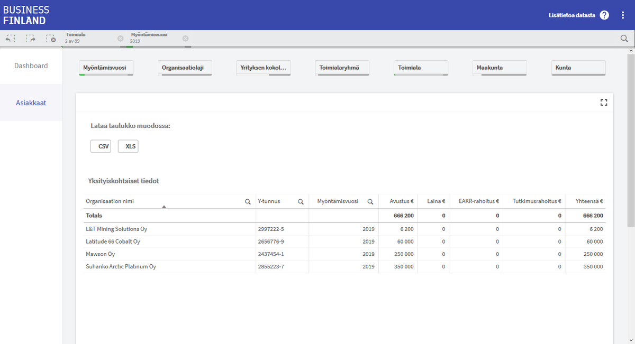Click the Lisätietoa datasta link
Screen dimensions: 635x344
click(x=572, y=15)
